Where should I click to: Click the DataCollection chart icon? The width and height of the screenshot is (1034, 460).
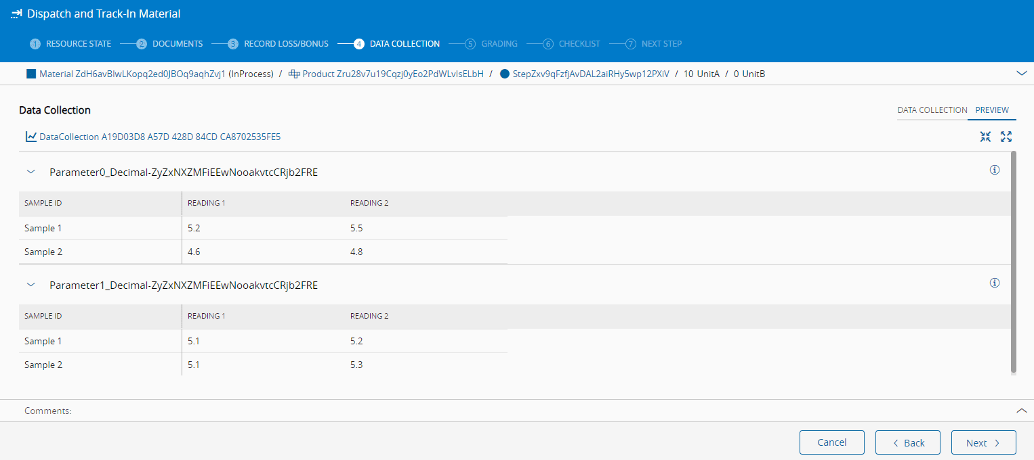[x=31, y=137]
